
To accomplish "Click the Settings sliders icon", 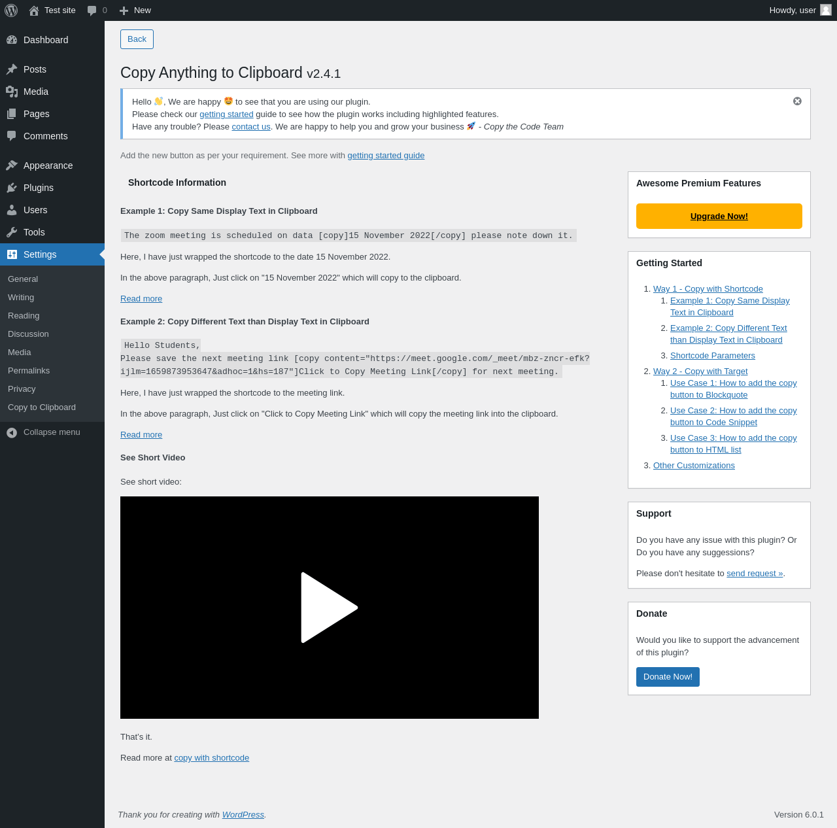I will pyautogui.click(x=12, y=254).
